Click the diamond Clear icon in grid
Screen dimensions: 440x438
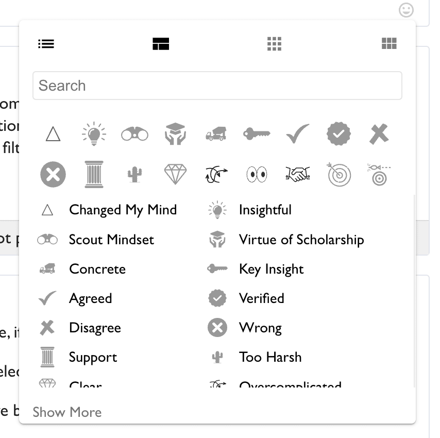pyautogui.click(x=175, y=174)
